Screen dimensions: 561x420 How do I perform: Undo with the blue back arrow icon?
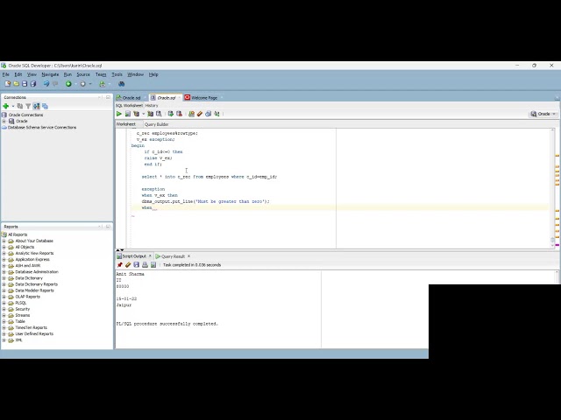[x=46, y=84]
